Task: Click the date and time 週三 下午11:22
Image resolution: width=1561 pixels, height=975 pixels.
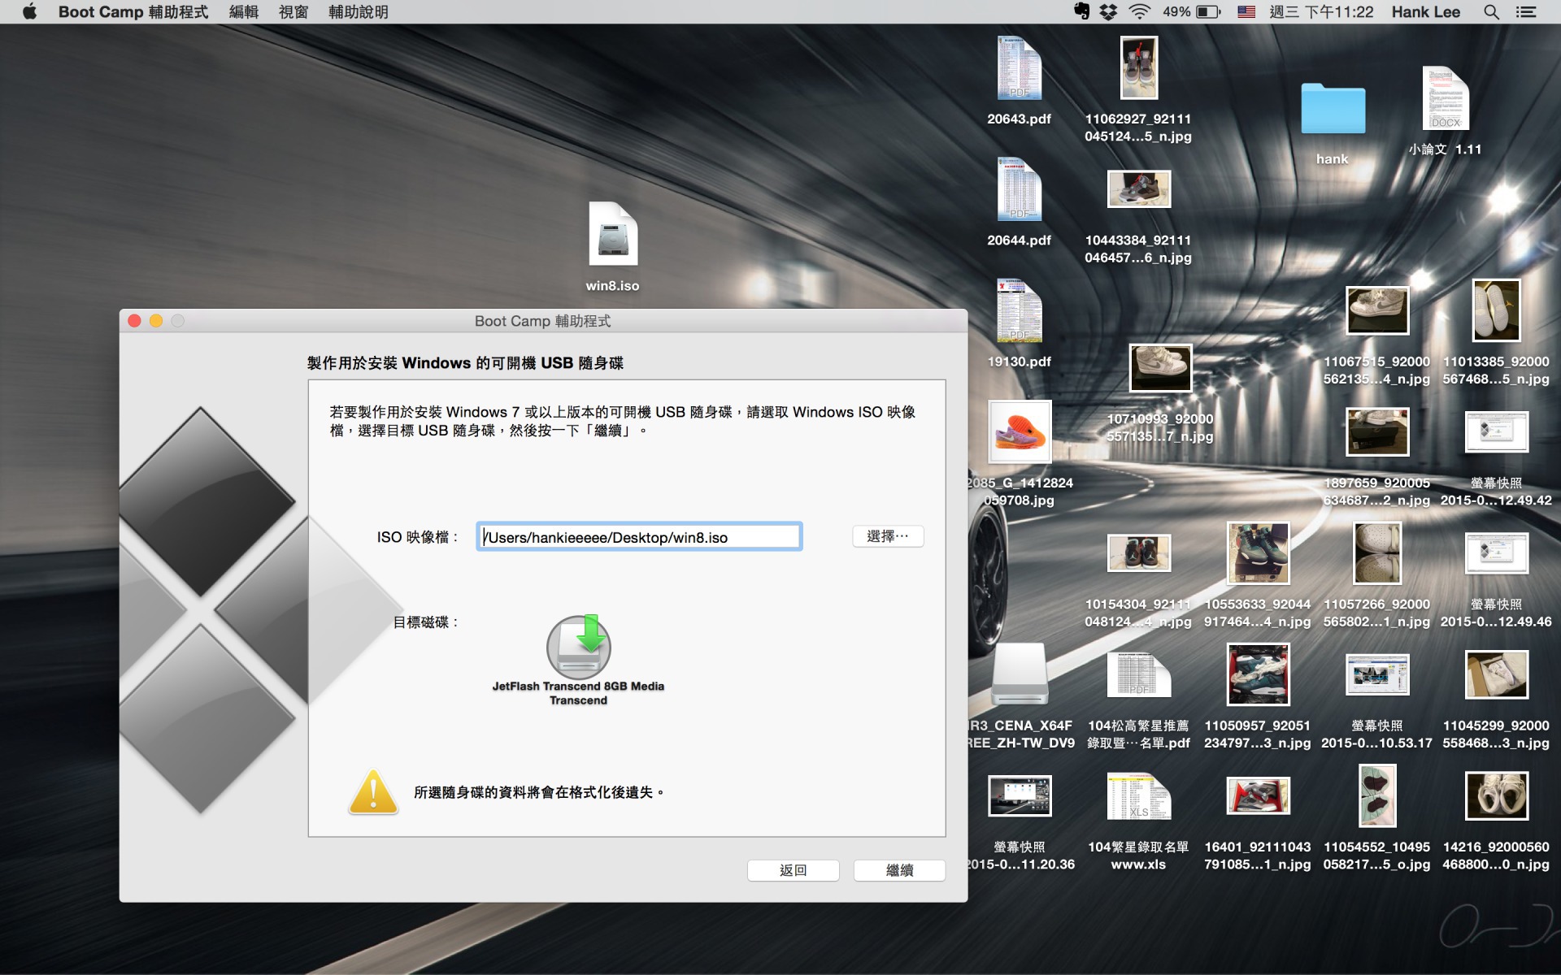Action: (x=1321, y=11)
